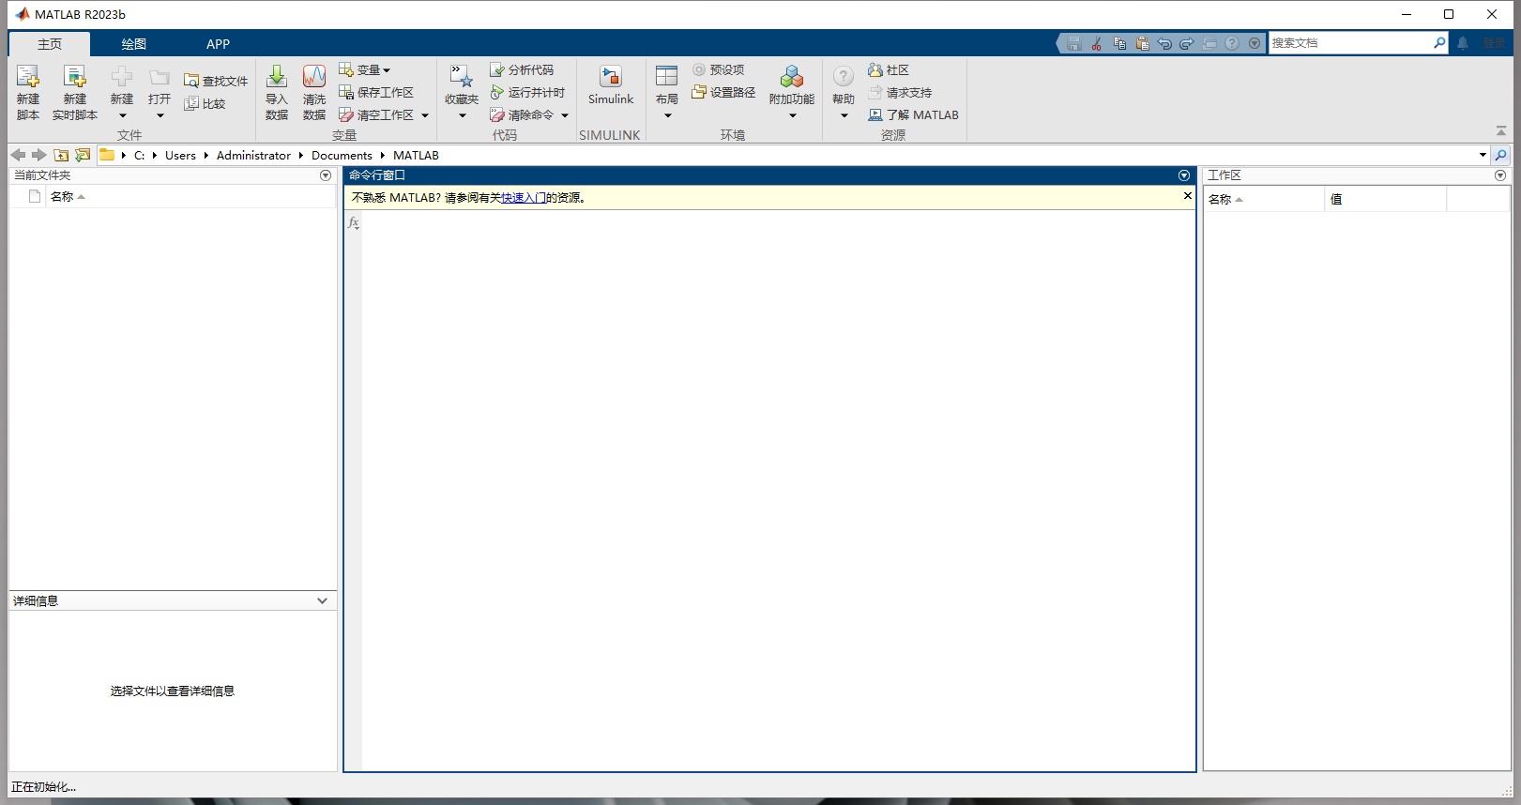Collapse the toolstrip with minimize arrow
Screen dimensions: 1521x805
(x=1501, y=131)
